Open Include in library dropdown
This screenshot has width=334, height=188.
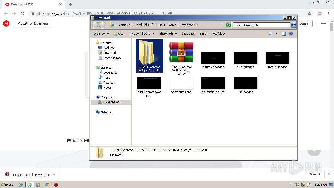click(142, 34)
